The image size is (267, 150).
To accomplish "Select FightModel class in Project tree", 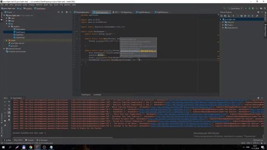I will [x=20, y=37].
